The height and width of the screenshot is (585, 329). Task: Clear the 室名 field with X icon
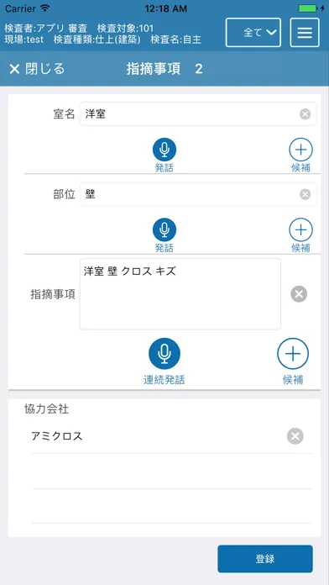tap(305, 114)
